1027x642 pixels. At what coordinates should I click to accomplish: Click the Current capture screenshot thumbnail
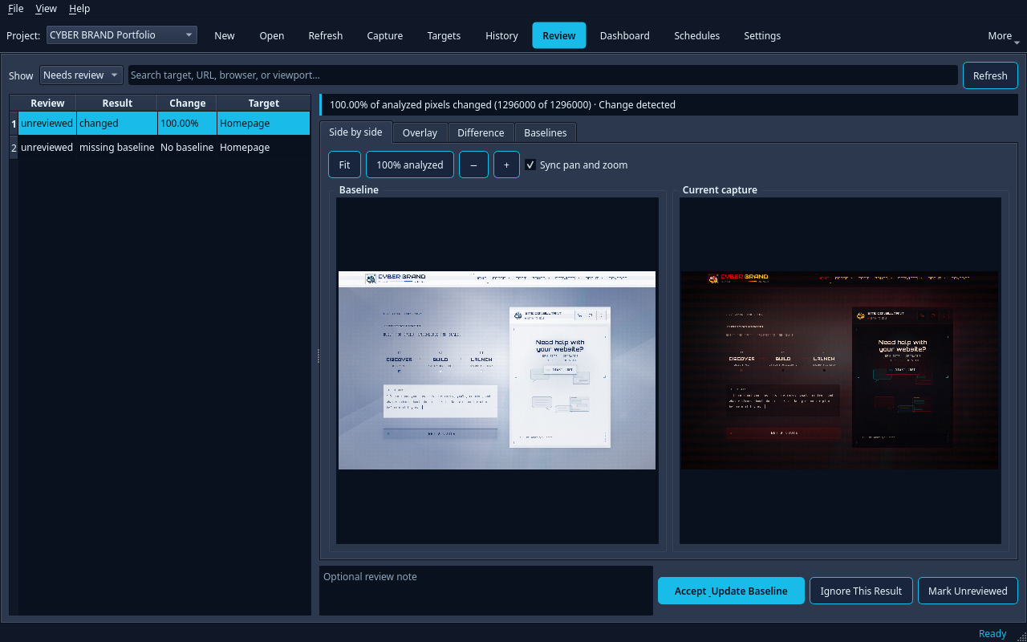click(x=839, y=370)
